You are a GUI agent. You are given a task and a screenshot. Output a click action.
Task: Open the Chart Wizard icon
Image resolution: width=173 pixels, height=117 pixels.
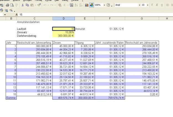click(x=87, y=5)
